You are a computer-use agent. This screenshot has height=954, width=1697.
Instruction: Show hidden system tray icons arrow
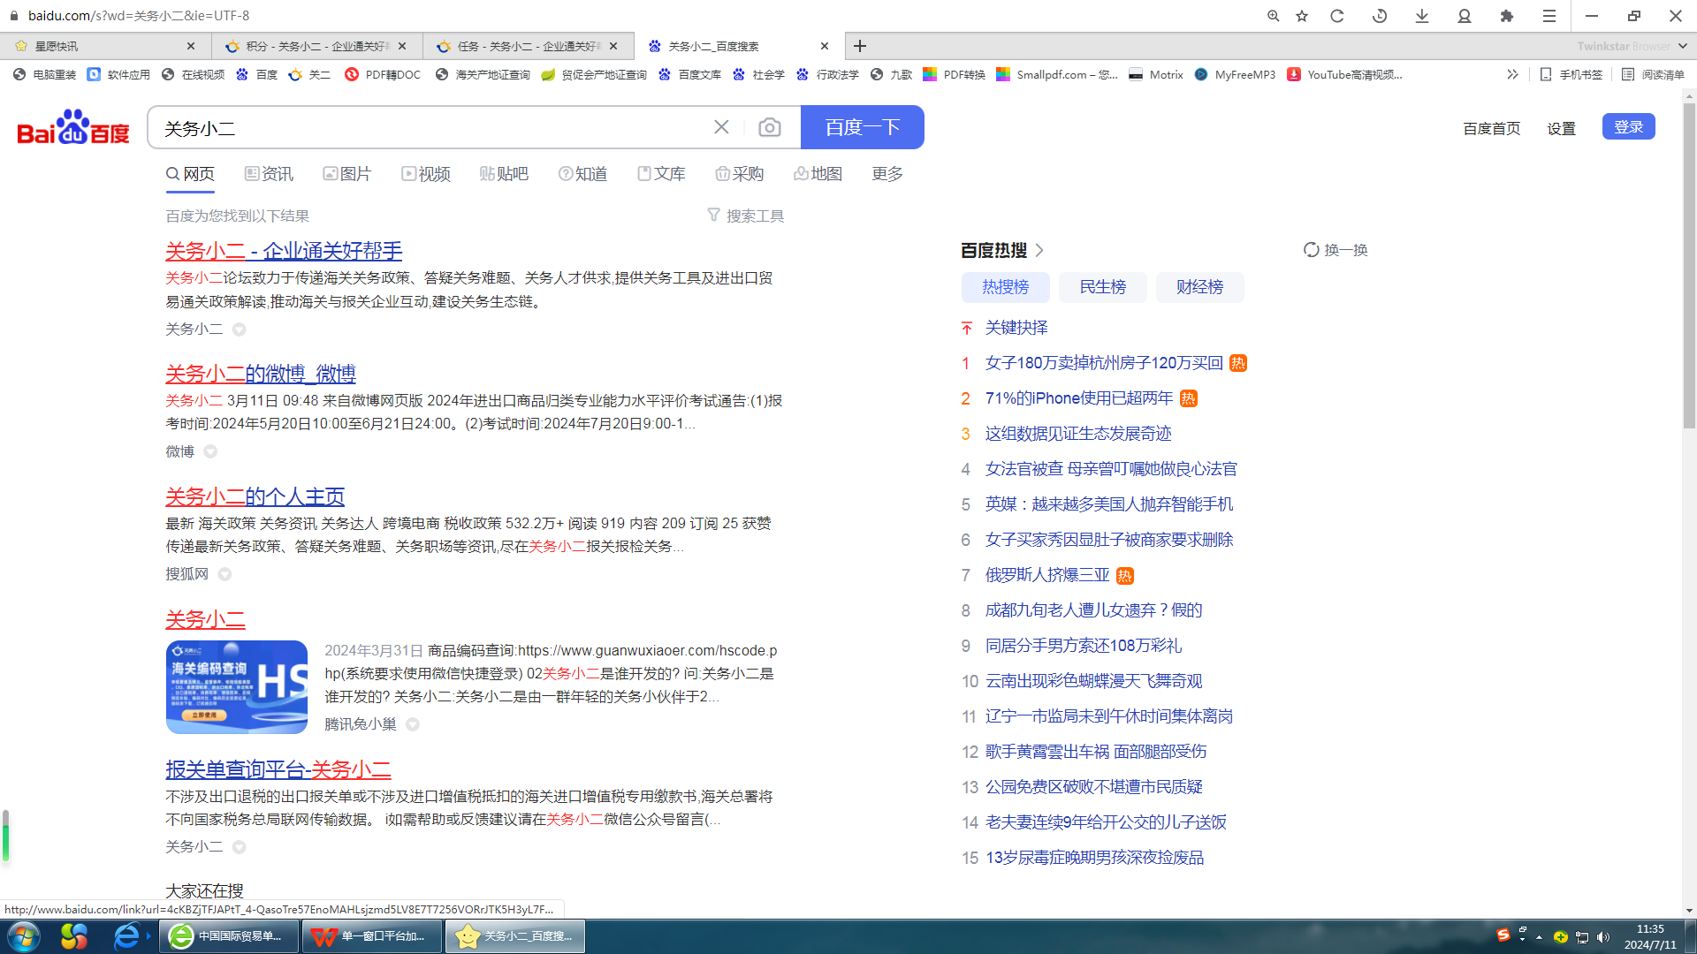click(1539, 937)
